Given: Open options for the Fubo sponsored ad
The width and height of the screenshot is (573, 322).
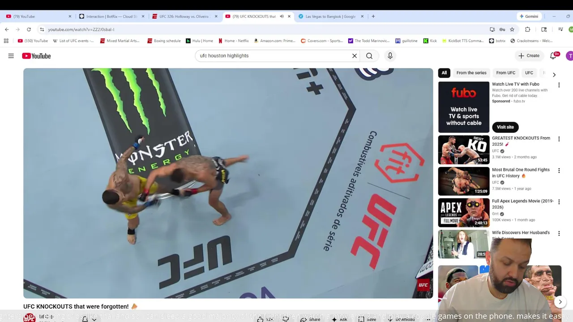Looking at the screenshot, I should point(559,85).
